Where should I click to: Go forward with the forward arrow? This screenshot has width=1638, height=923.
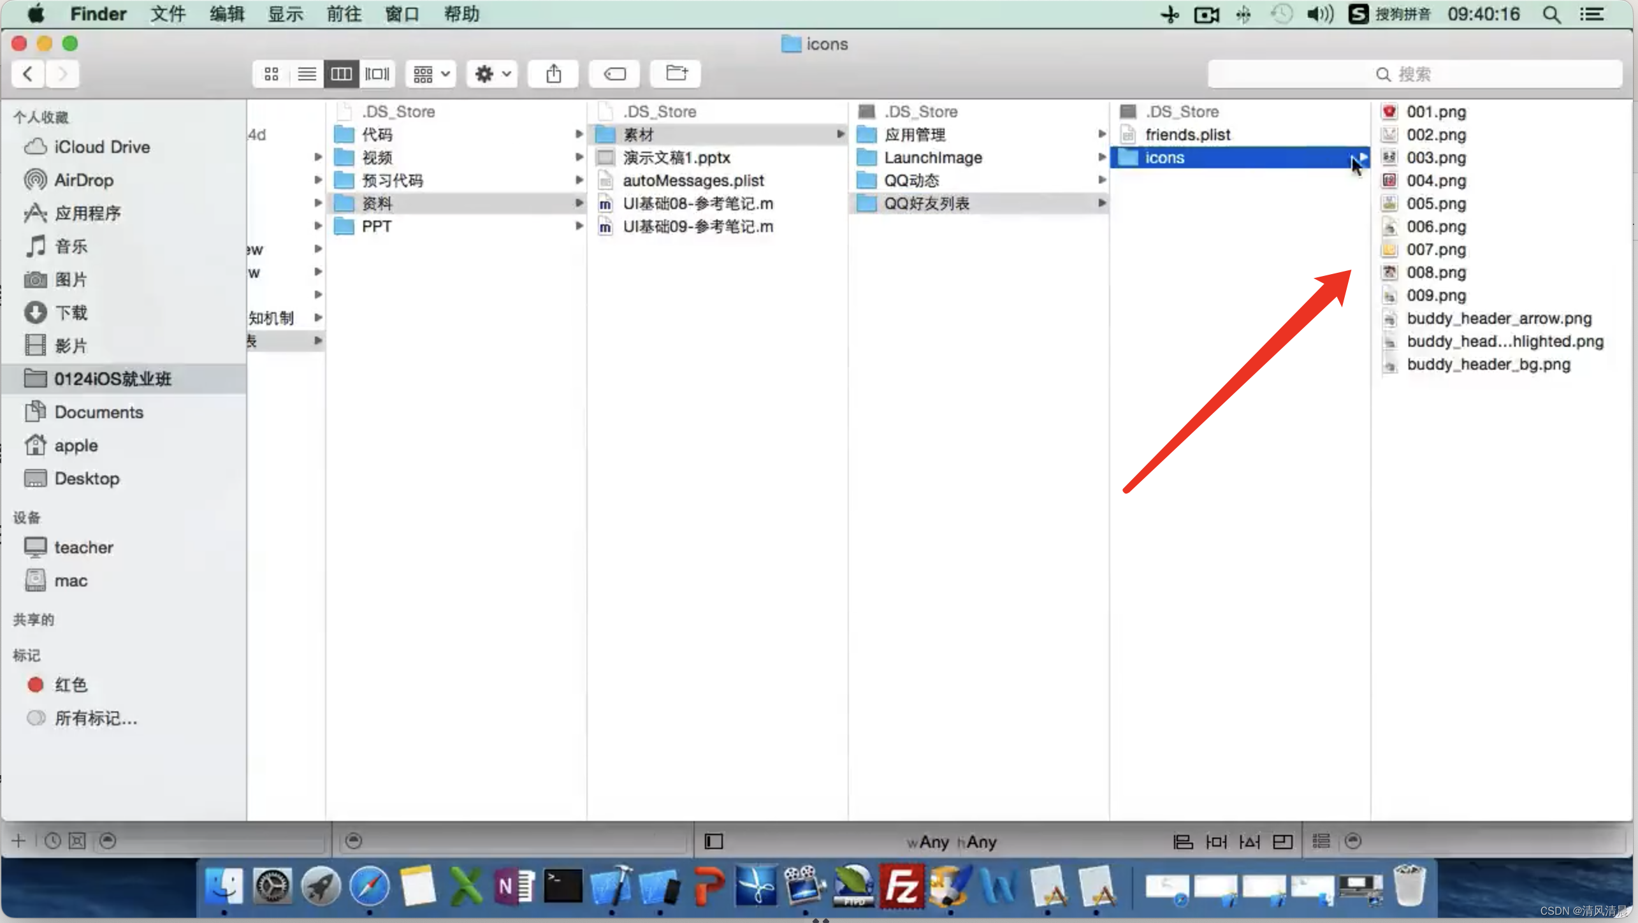[x=62, y=74]
